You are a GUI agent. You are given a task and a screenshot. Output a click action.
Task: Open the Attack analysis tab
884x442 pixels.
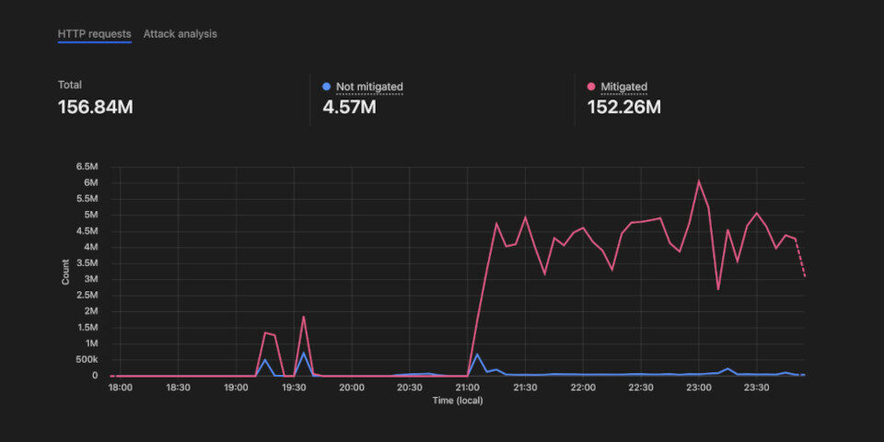click(180, 34)
